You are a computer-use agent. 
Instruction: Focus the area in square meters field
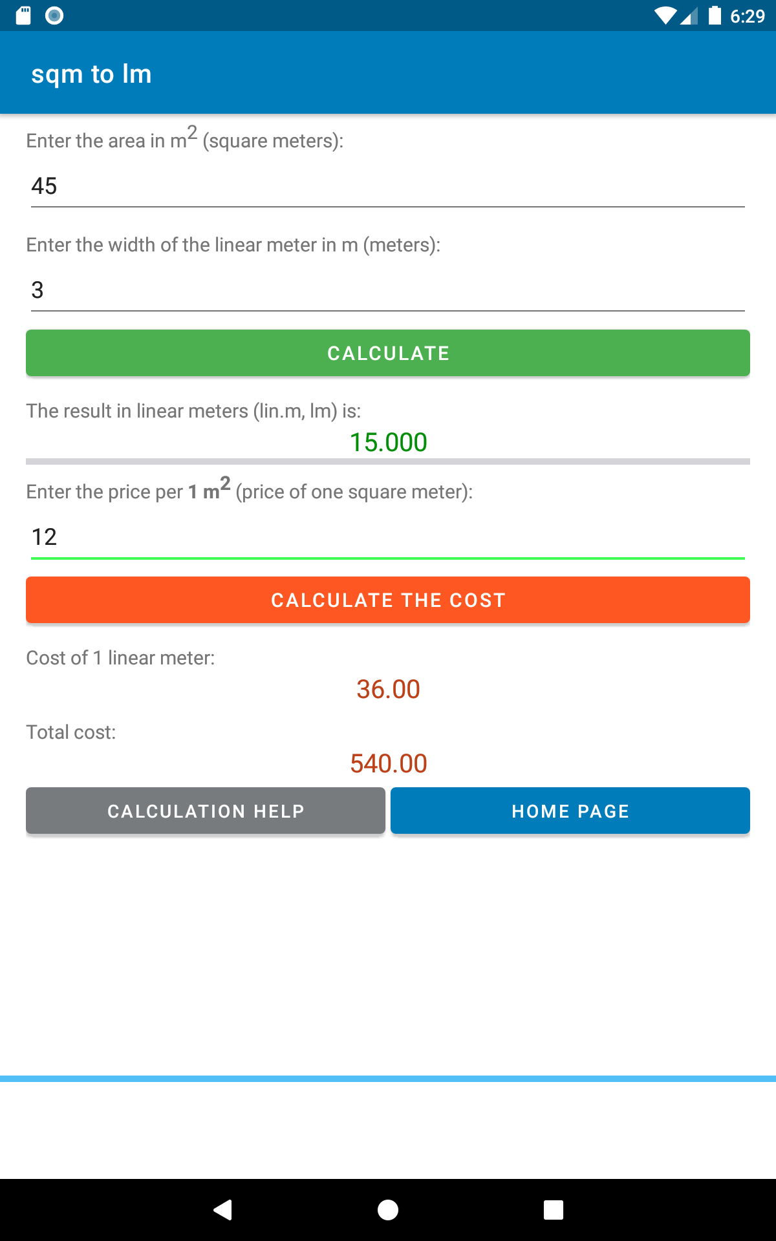click(388, 186)
